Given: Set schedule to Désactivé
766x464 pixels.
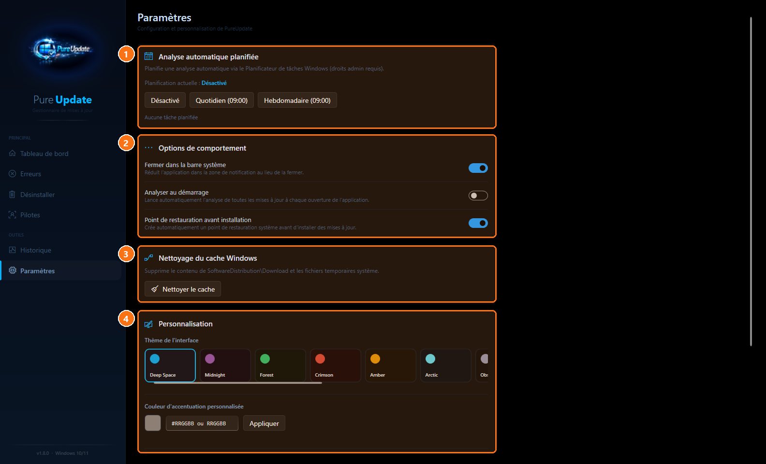Looking at the screenshot, I should click(x=165, y=100).
